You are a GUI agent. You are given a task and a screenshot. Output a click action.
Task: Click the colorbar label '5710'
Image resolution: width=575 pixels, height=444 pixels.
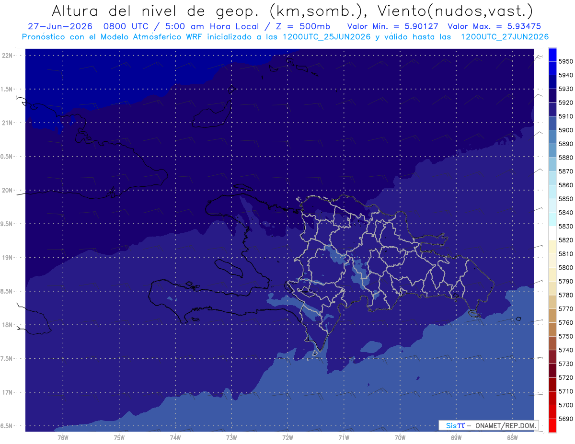(566, 391)
